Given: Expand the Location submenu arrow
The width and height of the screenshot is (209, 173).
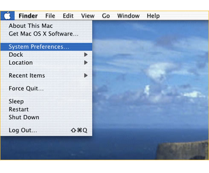Looking at the screenshot, I should coord(86,62).
